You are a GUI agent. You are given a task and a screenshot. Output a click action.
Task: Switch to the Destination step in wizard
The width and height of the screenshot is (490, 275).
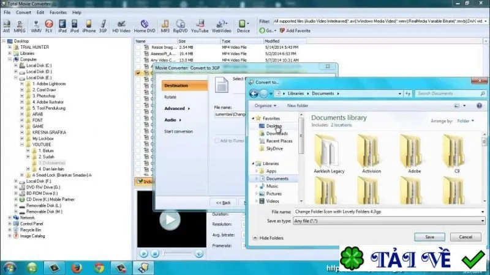point(184,86)
